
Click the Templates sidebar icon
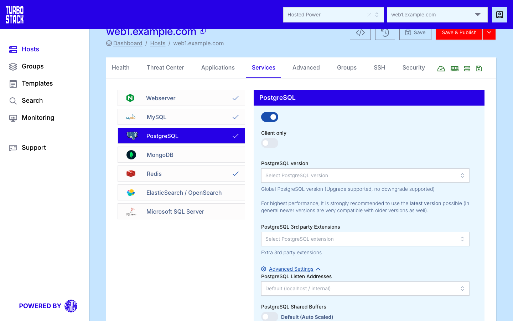point(13,84)
